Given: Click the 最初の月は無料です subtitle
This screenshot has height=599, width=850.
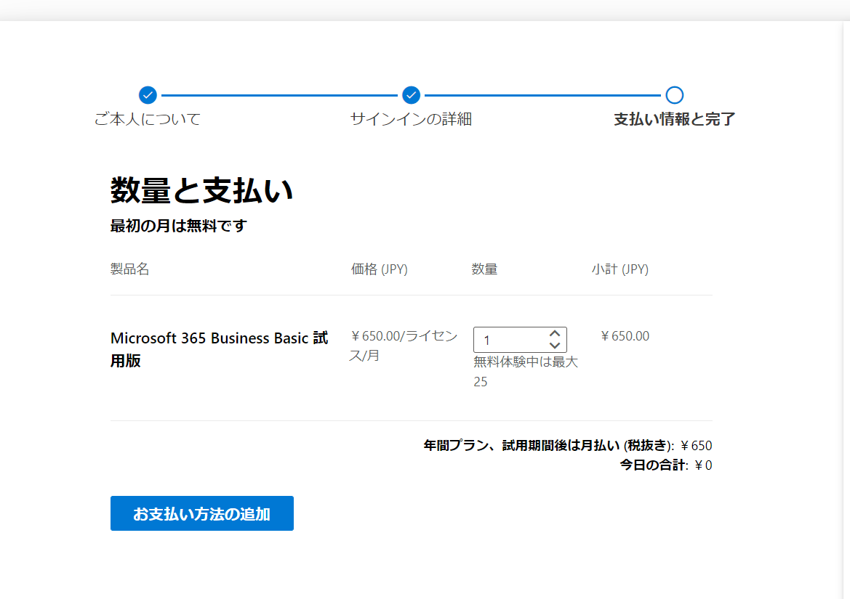Looking at the screenshot, I should [x=179, y=226].
